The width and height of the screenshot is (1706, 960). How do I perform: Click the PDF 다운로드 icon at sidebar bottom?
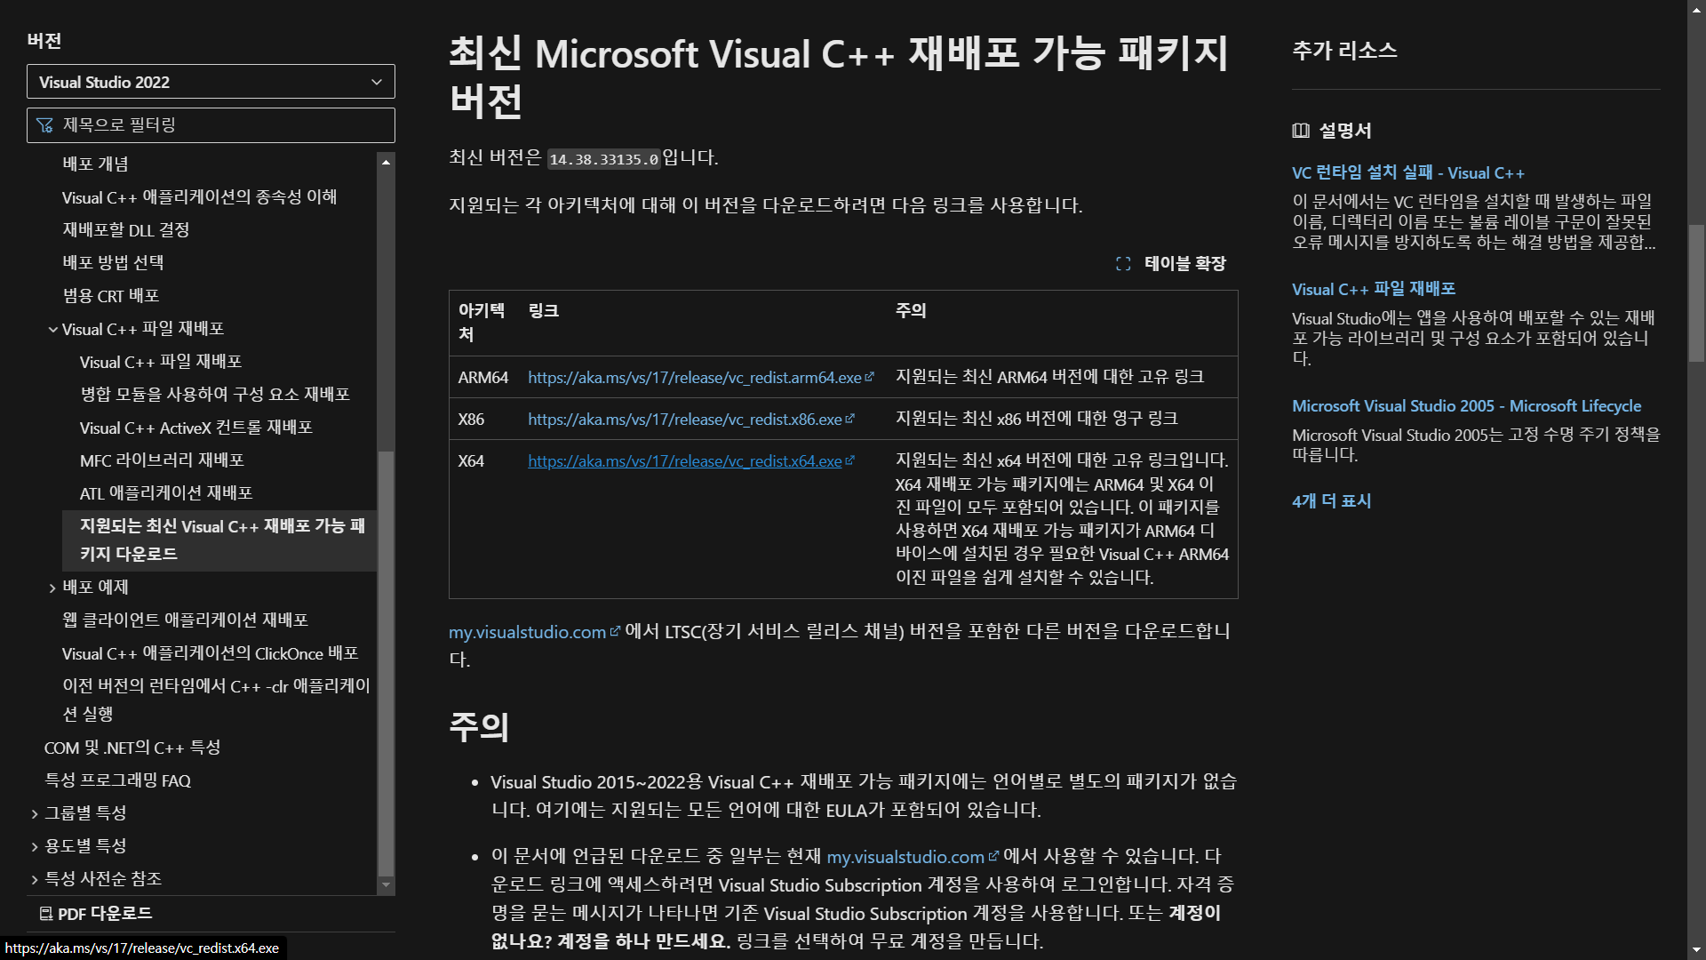[44, 913]
